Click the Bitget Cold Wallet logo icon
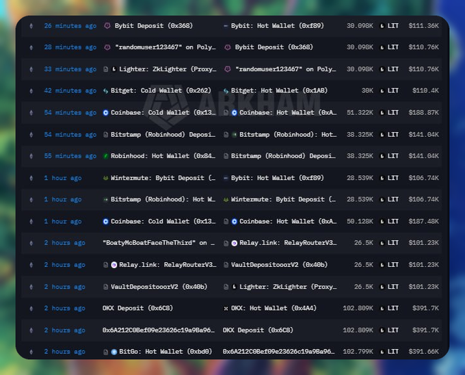This screenshot has height=375, width=465. pyautogui.click(x=105, y=91)
